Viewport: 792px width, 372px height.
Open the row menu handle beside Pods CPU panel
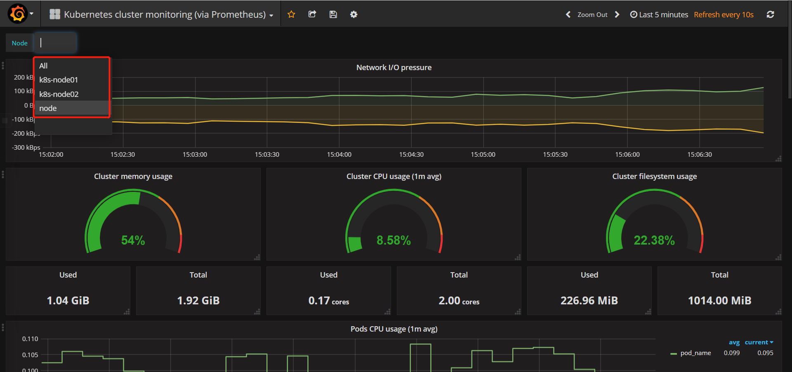click(x=3, y=327)
